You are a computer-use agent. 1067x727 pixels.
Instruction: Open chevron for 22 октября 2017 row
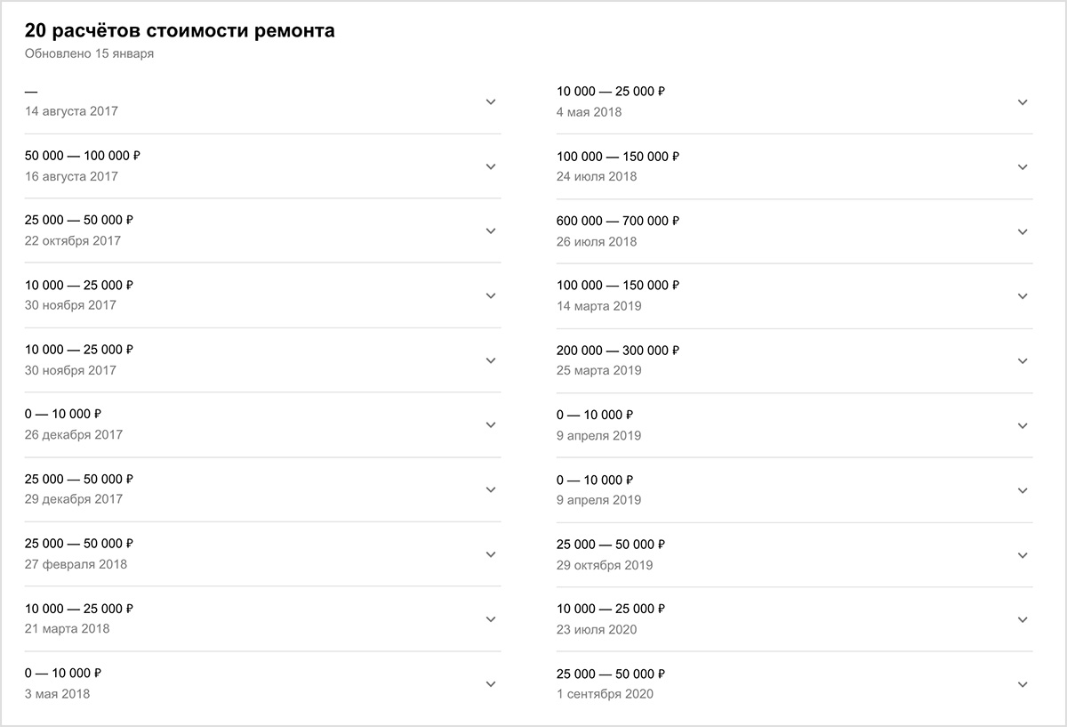coord(491,231)
